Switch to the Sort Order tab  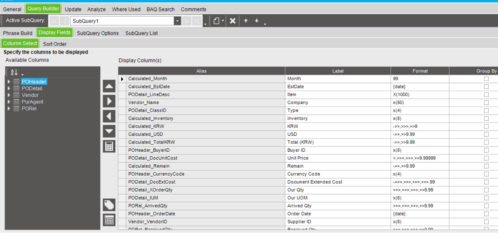[55, 44]
